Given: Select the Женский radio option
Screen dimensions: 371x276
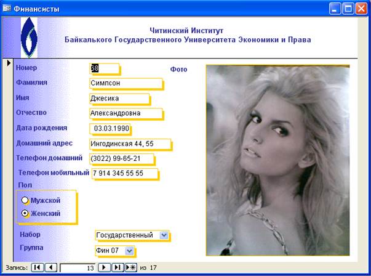Looking at the screenshot, I should click(25, 213).
